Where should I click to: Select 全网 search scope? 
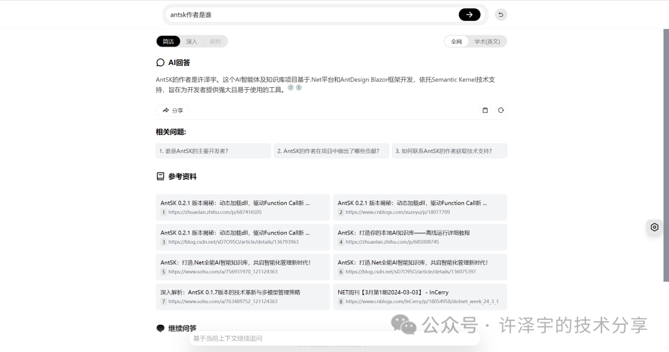coord(457,41)
